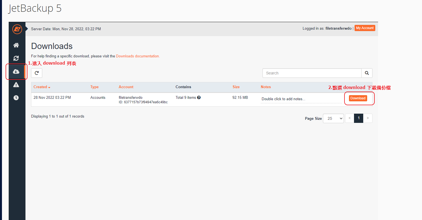Go to the next page arrow
Viewport: 422px width, 220px height.
tap(368, 118)
